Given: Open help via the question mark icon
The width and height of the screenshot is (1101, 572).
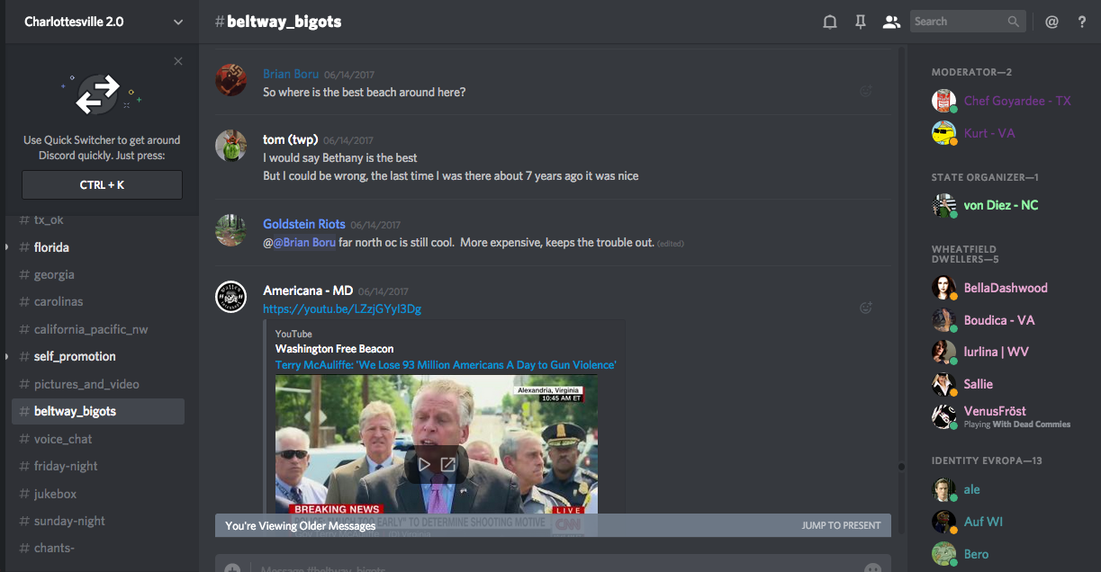Looking at the screenshot, I should click(1082, 22).
